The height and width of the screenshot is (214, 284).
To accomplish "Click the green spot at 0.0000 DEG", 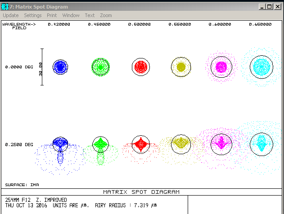I will 100,67.
